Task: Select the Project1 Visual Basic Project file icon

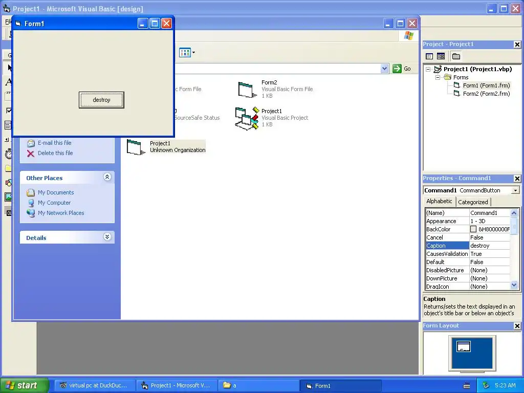Action: 247,118
